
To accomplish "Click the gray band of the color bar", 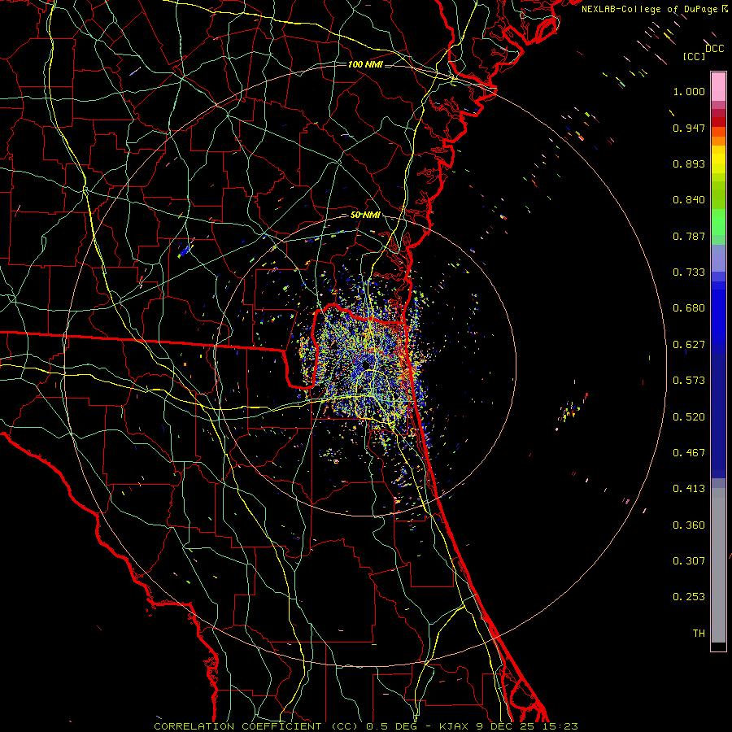I will click(x=718, y=565).
